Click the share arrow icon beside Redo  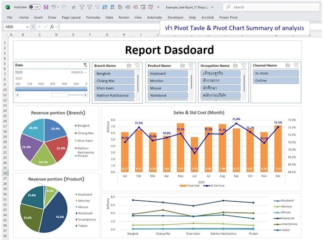pyautogui.click(x=74, y=7)
